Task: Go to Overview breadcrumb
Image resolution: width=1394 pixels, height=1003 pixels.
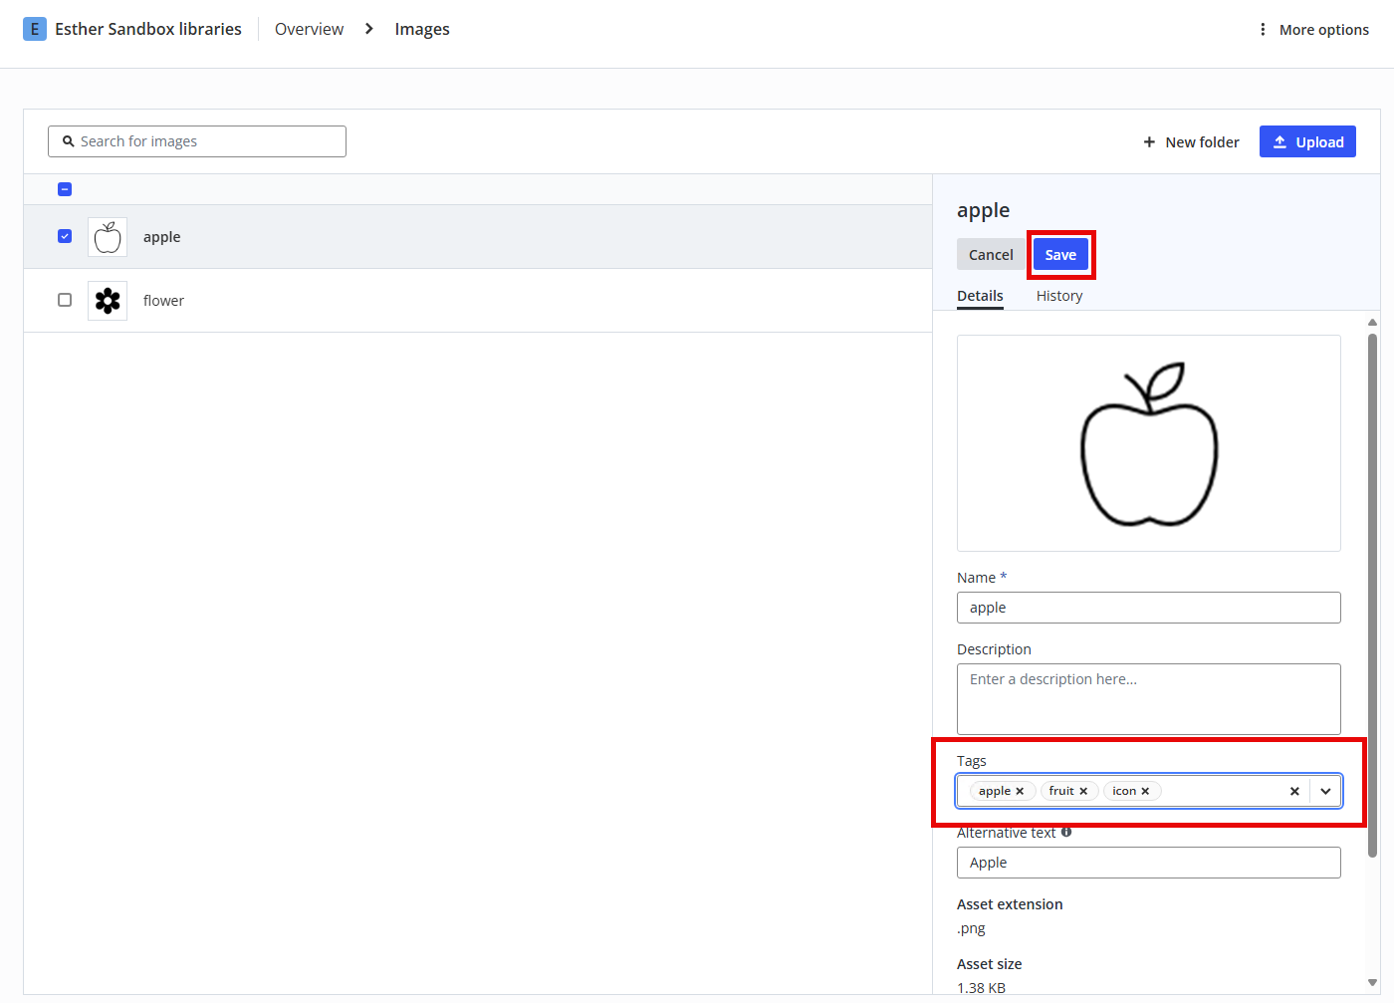Action: [x=309, y=29]
